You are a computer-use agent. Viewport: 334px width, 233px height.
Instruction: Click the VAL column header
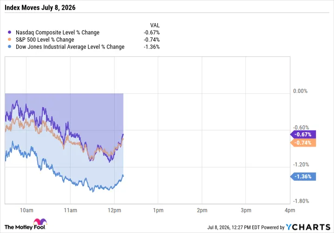pos(155,25)
